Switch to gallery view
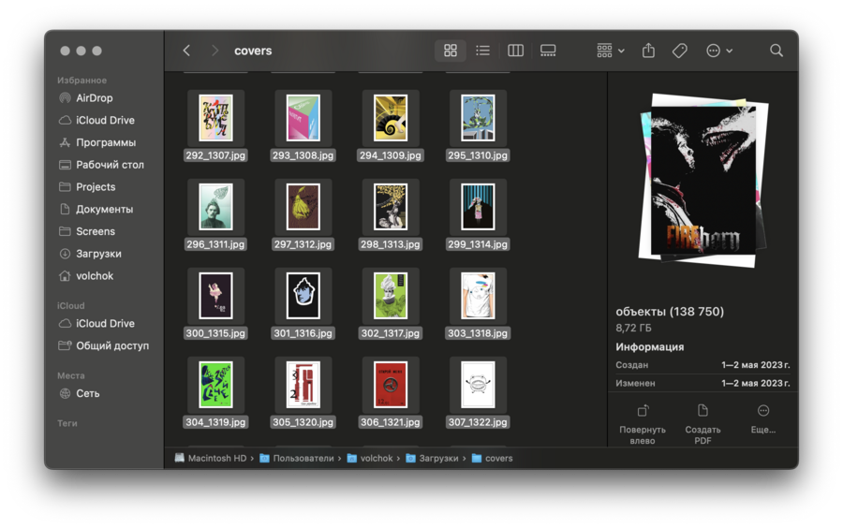This screenshot has height=528, width=843. pos(548,51)
